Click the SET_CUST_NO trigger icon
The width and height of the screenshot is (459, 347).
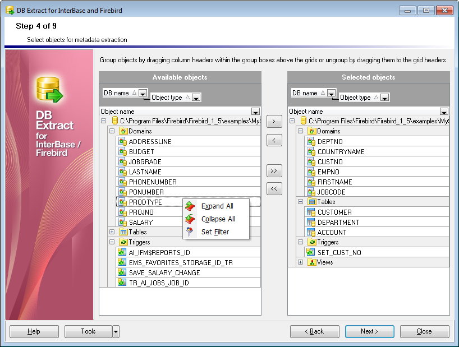309,252
